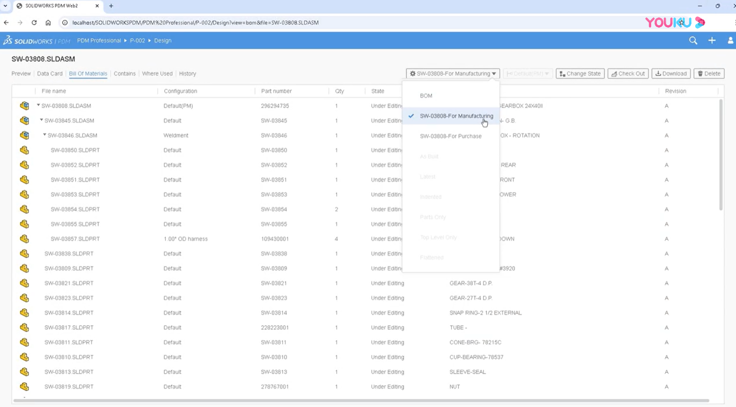Viewport: 736px width, 407px height.
Task: Close the SOLIDWORKS PDM Web2 browser tab
Action: click(x=97, y=6)
